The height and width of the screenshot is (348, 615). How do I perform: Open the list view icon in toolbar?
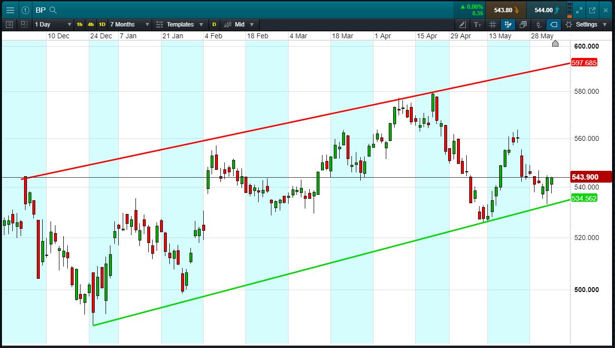(9, 24)
